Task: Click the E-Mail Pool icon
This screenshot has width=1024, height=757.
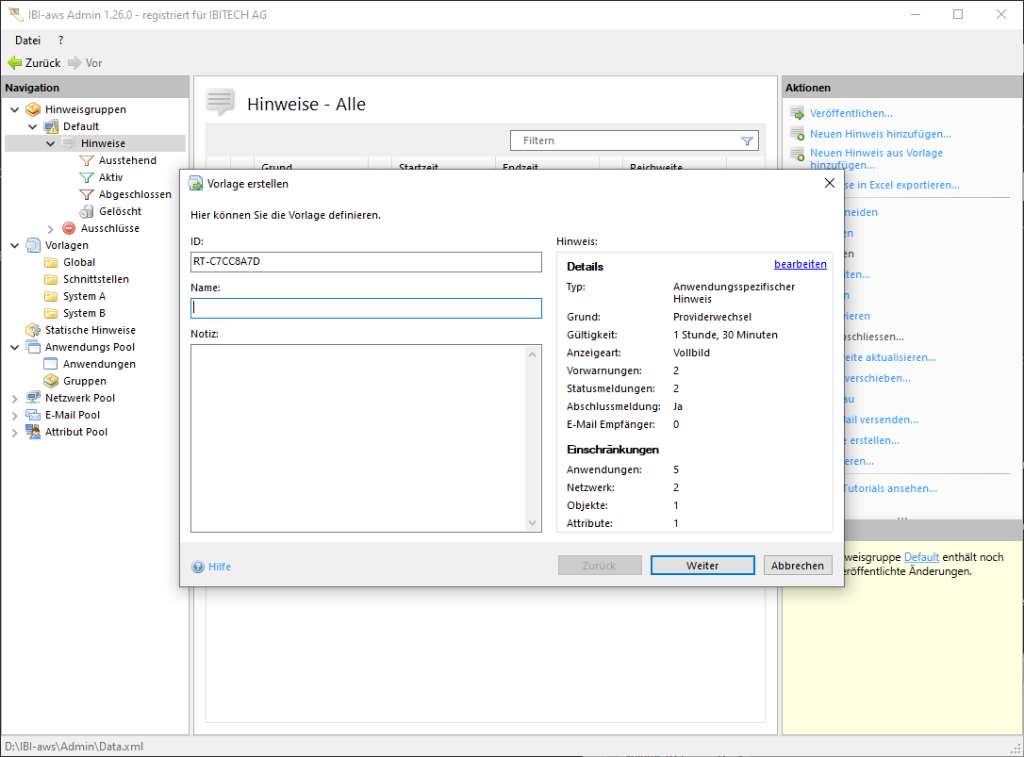Action: [x=34, y=415]
